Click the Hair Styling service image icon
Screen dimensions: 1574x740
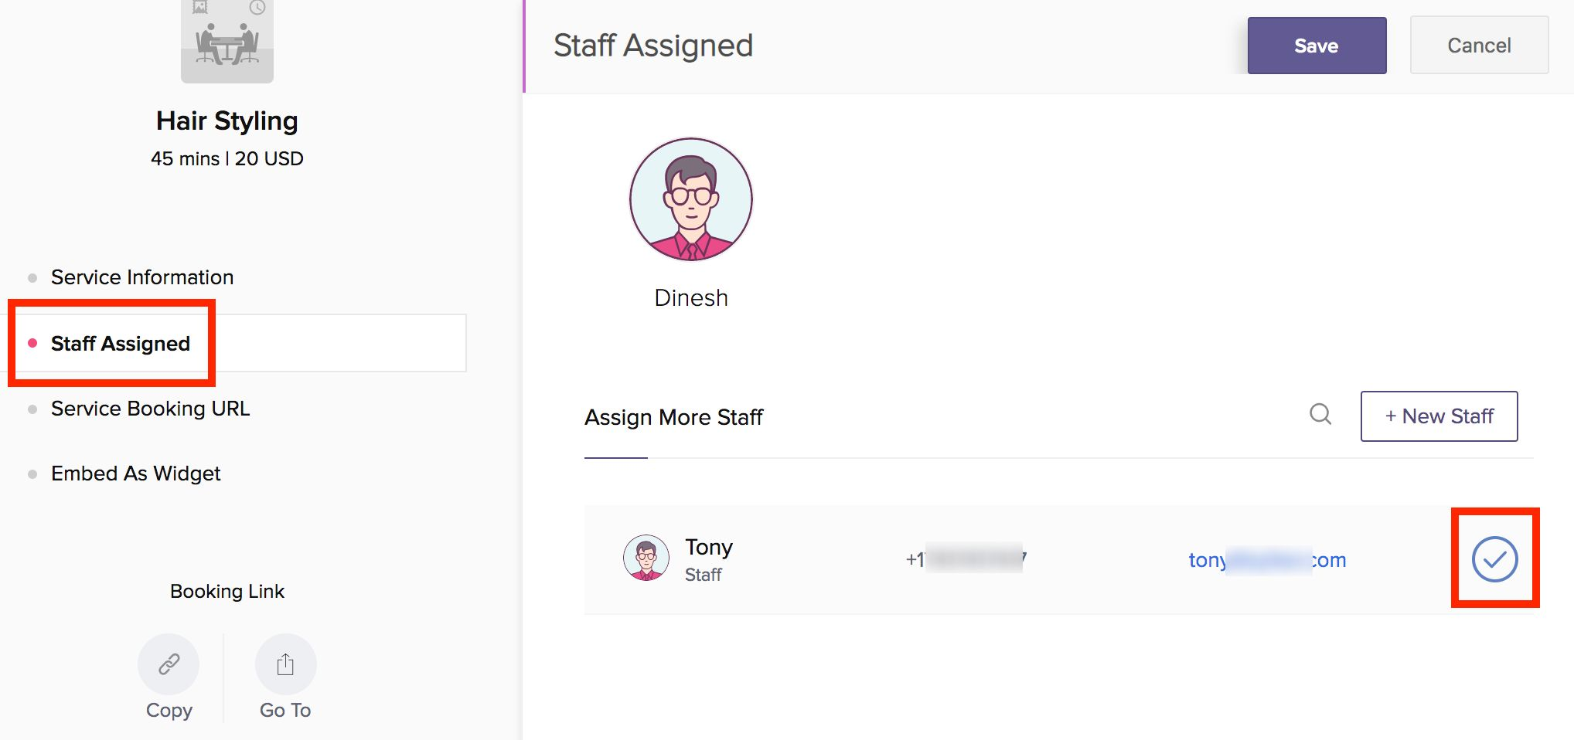pos(227,40)
